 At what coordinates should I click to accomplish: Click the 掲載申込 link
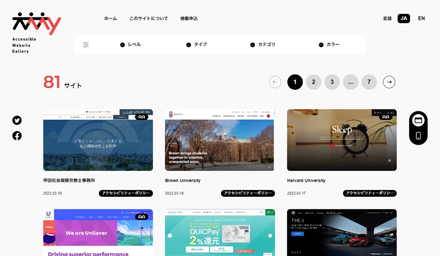click(x=189, y=18)
